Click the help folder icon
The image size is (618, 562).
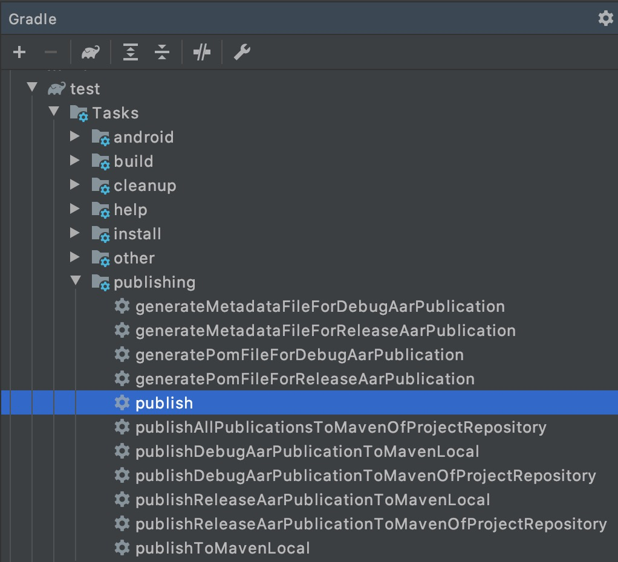click(100, 210)
